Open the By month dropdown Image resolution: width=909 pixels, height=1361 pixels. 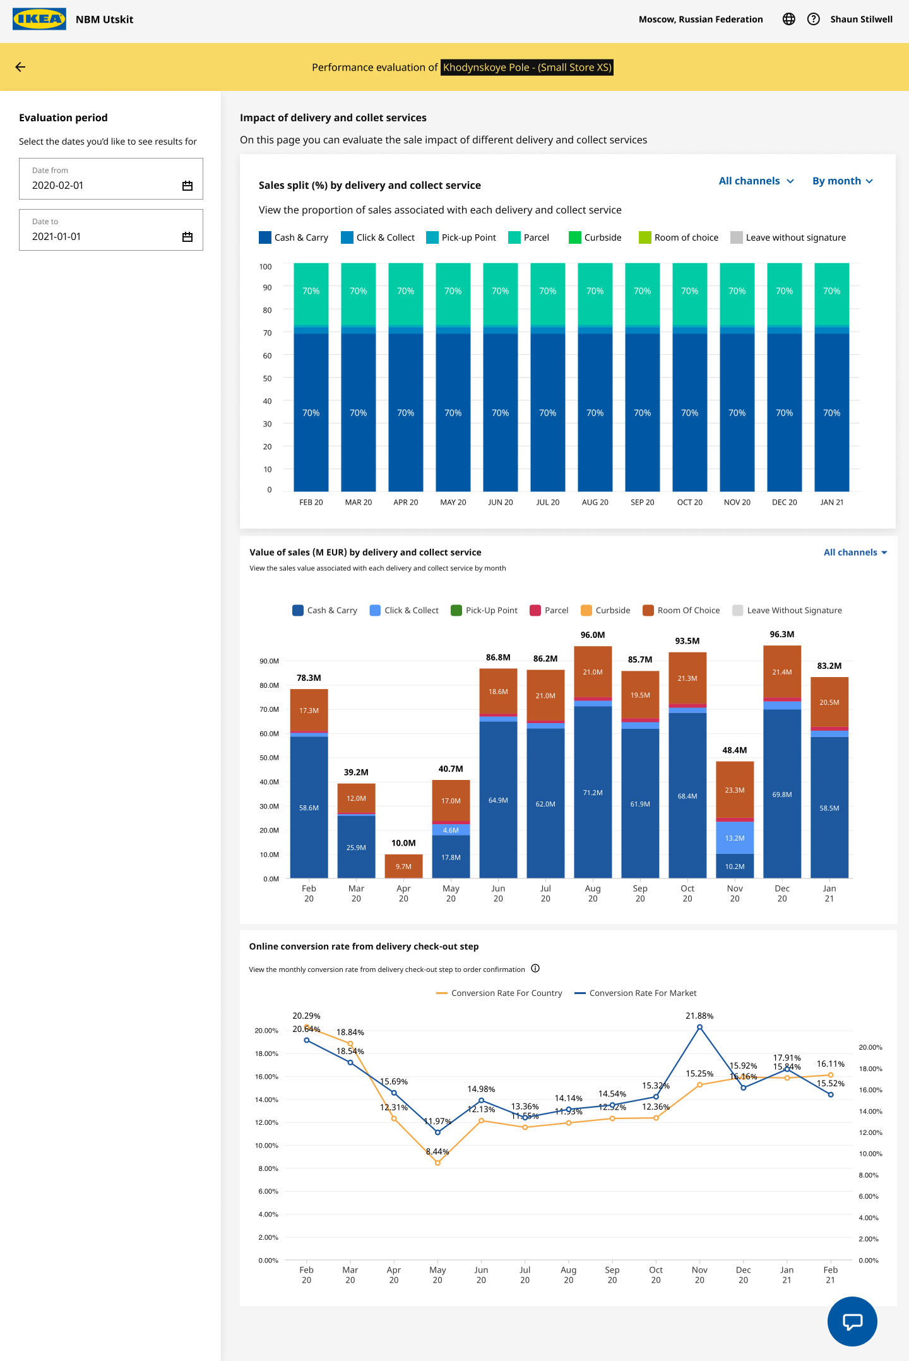click(x=843, y=181)
